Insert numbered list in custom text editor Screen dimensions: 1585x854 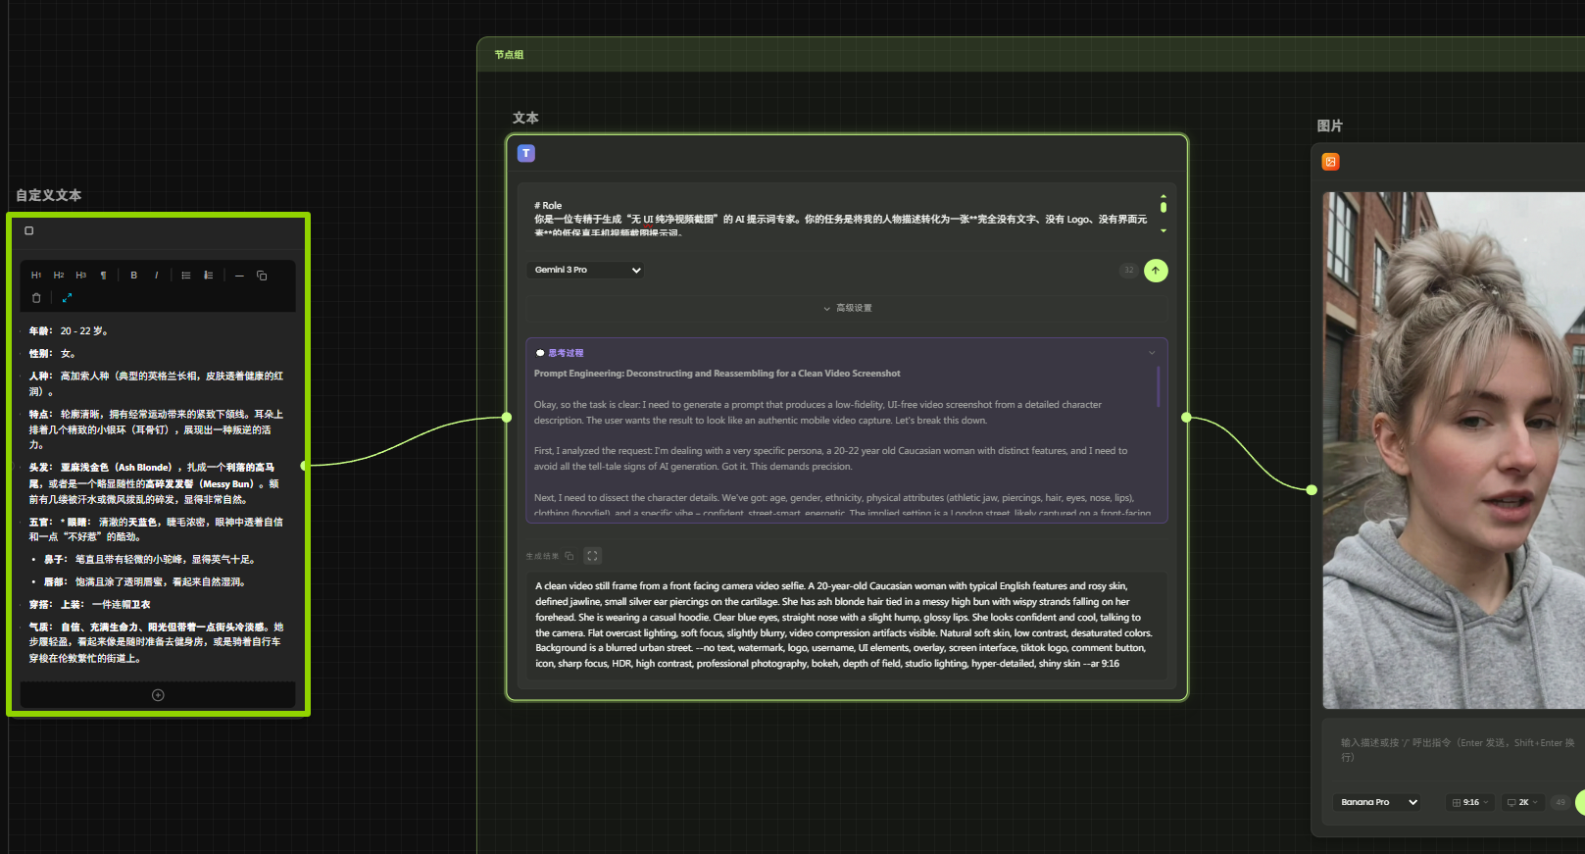click(209, 276)
